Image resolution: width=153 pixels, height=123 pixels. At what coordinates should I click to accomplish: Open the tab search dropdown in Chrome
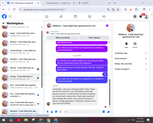click(3, 3)
